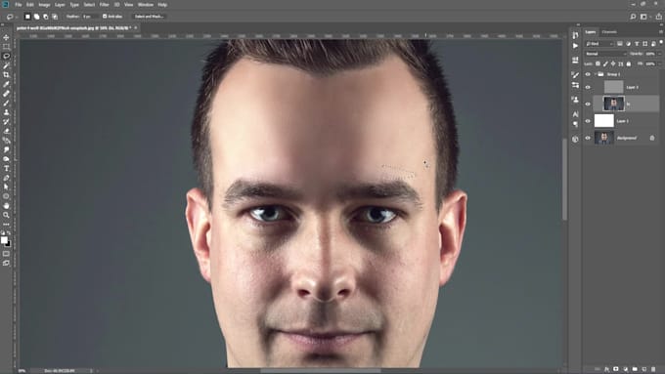Screen dimensions: 665x374
Task: Select the Type tool
Action: [x=6, y=168]
